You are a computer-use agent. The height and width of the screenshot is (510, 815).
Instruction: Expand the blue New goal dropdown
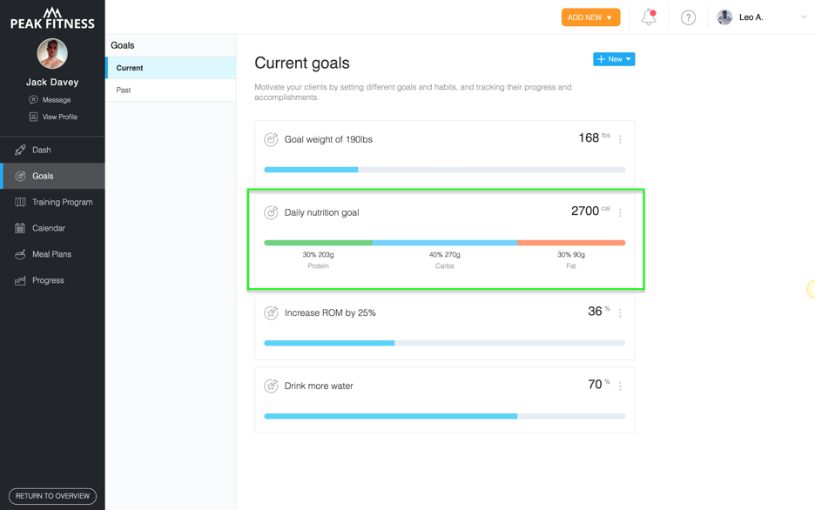pos(614,59)
